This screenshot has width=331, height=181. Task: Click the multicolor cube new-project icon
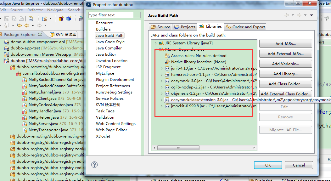tap(61, 19)
